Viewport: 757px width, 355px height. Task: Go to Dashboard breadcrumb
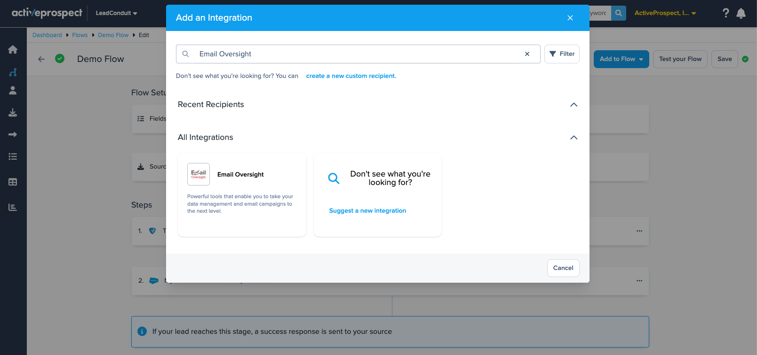47,35
